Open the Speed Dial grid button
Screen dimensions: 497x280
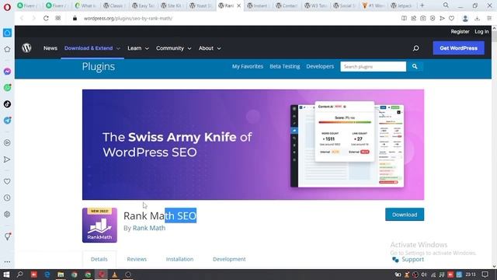[58, 19]
